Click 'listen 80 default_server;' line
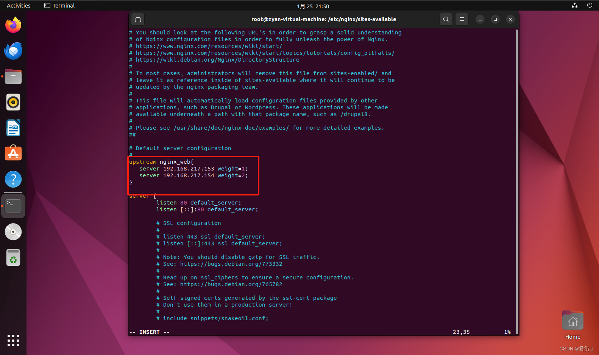Image resolution: width=599 pixels, height=355 pixels. click(x=199, y=203)
